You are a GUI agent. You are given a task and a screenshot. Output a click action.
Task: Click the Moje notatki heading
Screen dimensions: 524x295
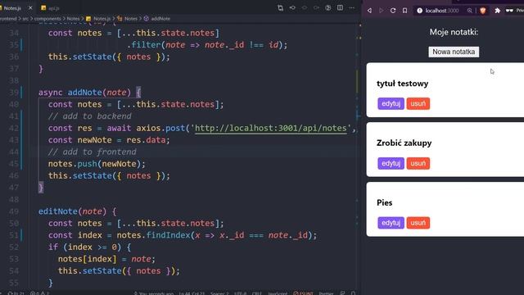(454, 32)
